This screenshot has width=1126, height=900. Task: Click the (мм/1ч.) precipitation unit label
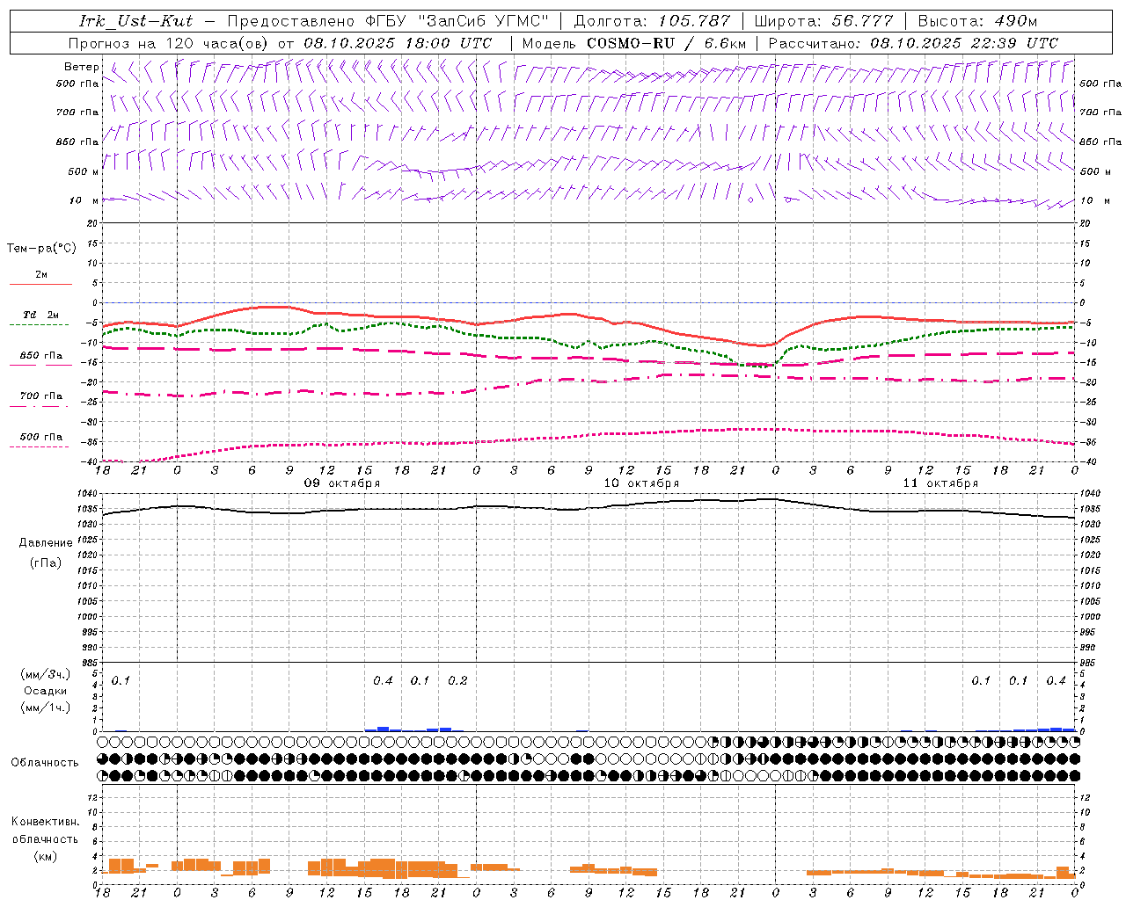pyautogui.click(x=46, y=708)
